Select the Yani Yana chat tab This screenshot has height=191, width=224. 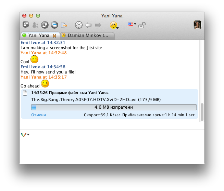click(x=38, y=35)
